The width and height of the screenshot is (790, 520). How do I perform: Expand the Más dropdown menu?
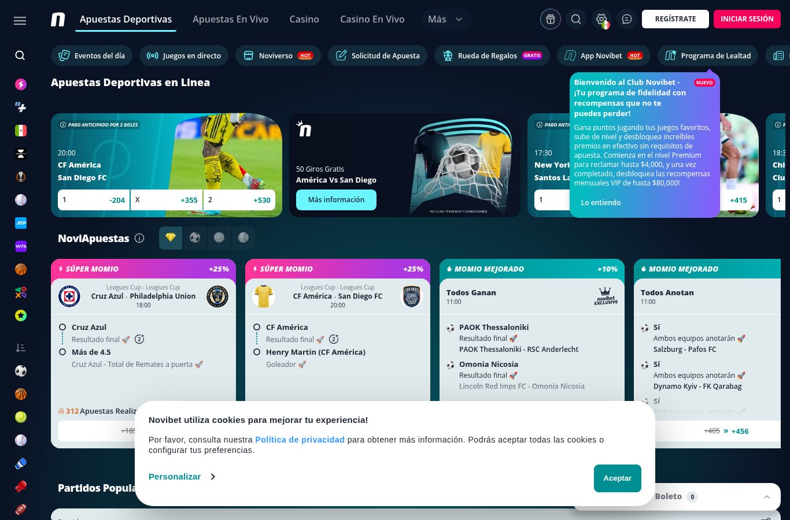[445, 19]
